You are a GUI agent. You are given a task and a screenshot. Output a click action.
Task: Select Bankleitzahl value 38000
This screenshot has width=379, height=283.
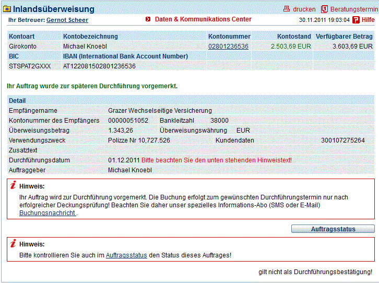tap(219, 121)
